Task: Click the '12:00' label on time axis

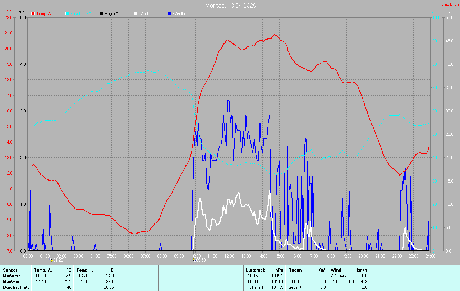Action: pyautogui.click(x=229, y=256)
